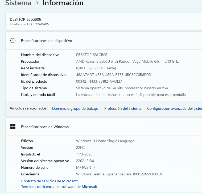Select the device ID 46AA7AD7-483A-460A-B737-4BC8CC6B6D9D

tap(114, 75)
